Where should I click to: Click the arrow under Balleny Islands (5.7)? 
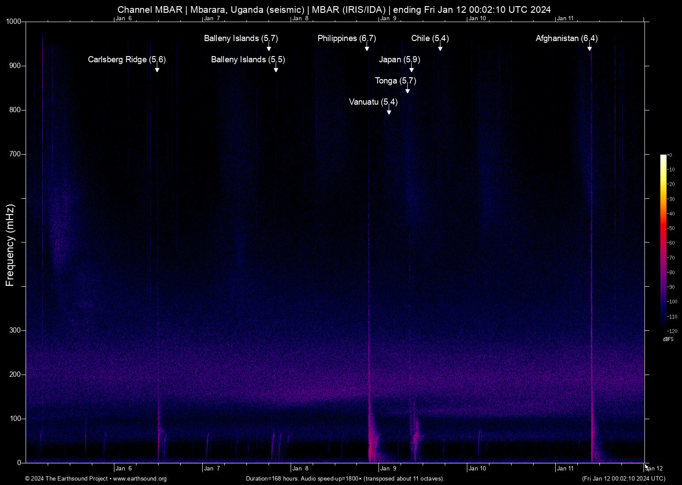(x=269, y=47)
